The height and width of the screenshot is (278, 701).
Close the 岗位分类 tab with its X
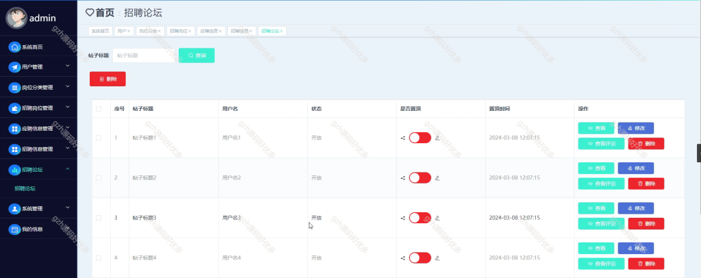click(x=159, y=31)
